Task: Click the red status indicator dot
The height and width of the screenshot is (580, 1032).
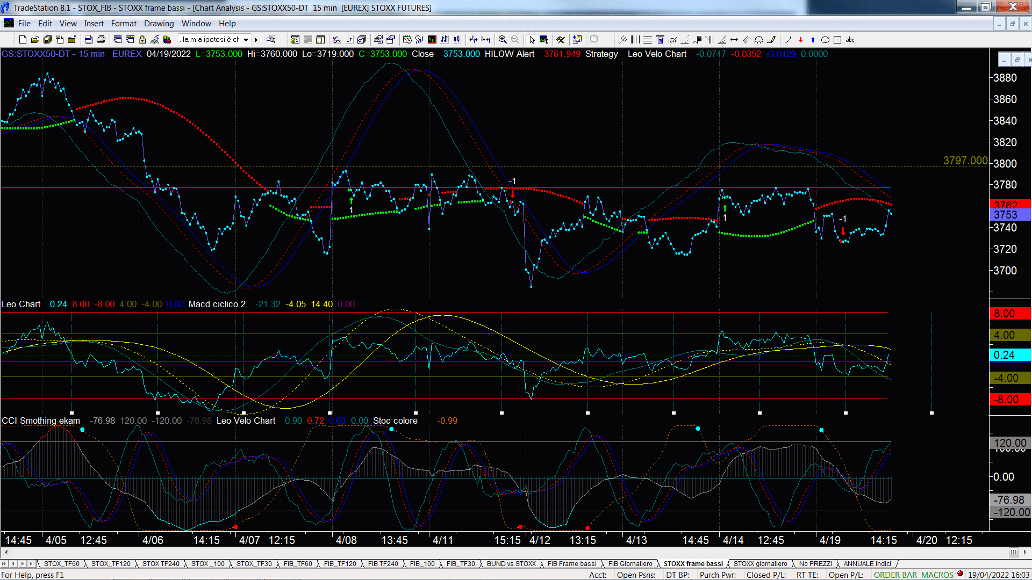Action: 960,574
